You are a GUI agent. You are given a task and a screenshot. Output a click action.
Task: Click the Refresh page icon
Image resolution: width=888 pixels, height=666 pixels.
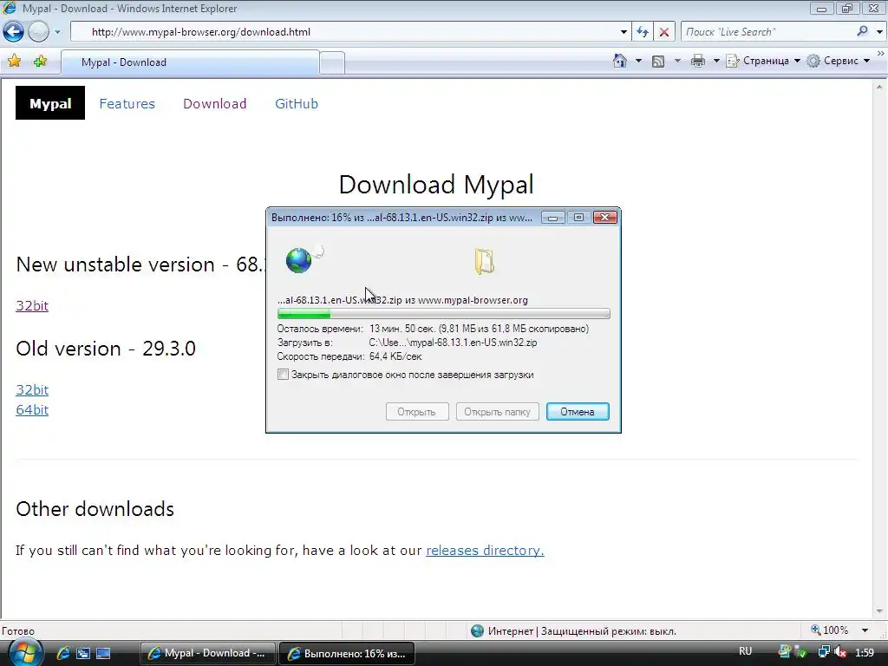pyautogui.click(x=643, y=32)
